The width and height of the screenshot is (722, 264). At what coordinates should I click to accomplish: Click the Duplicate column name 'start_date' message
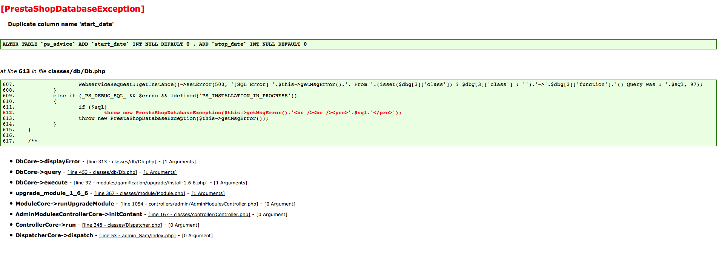pyautogui.click(x=61, y=24)
